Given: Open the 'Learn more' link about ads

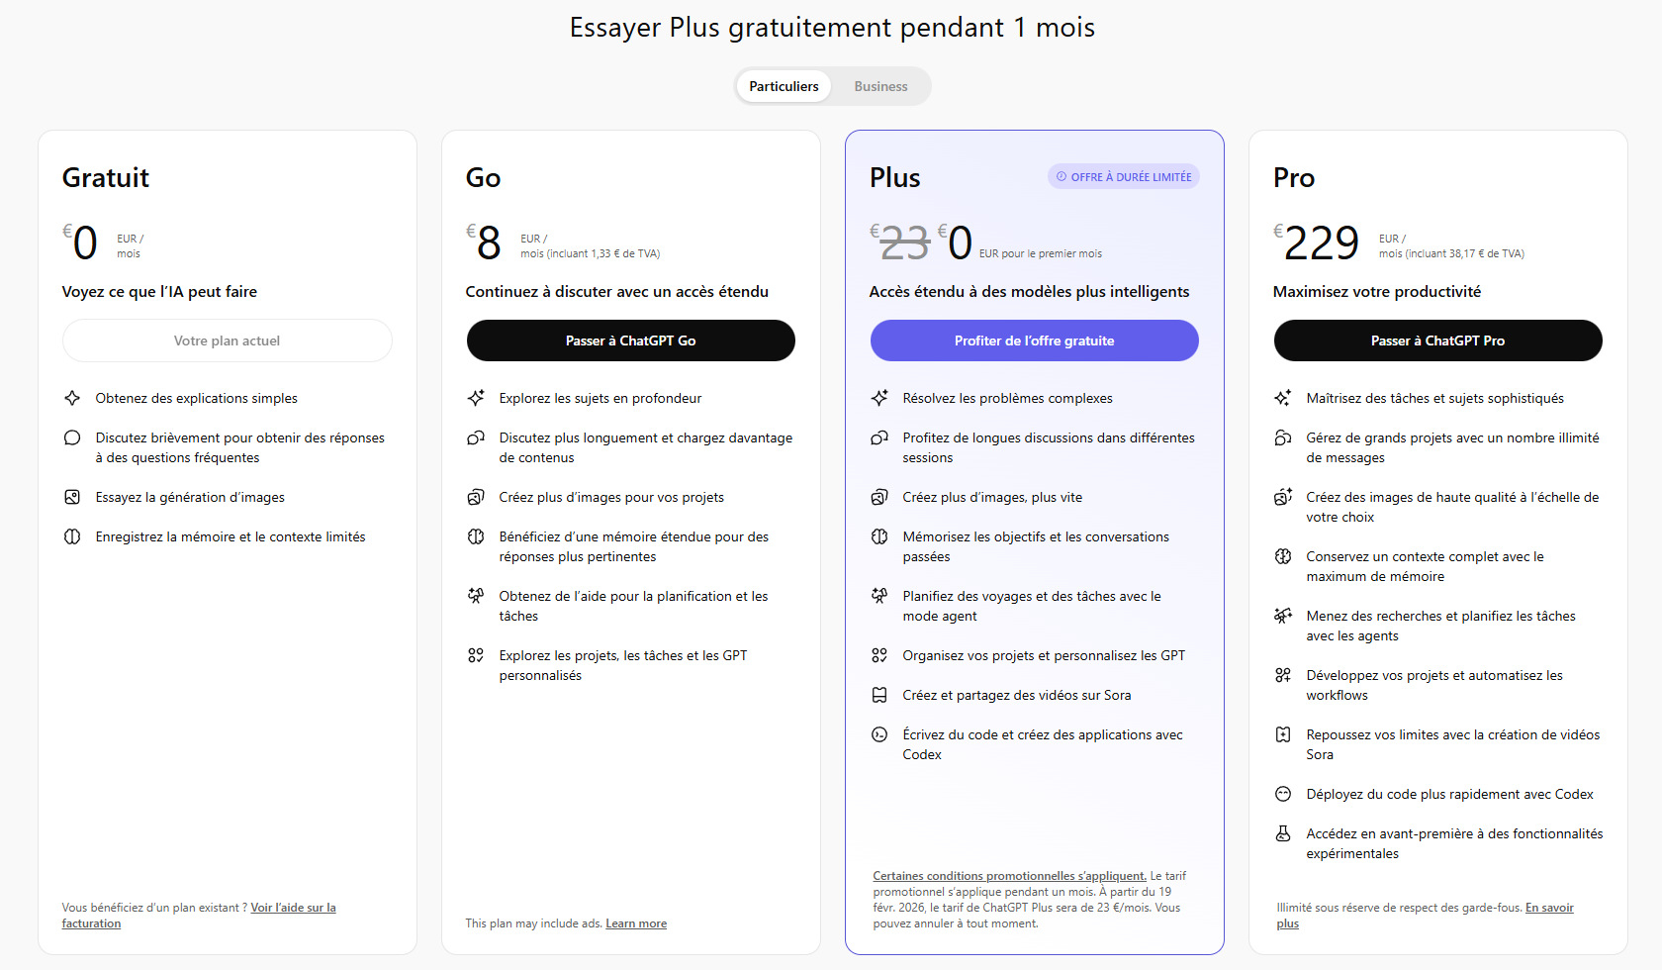Looking at the screenshot, I should pyautogui.click(x=635, y=922).
